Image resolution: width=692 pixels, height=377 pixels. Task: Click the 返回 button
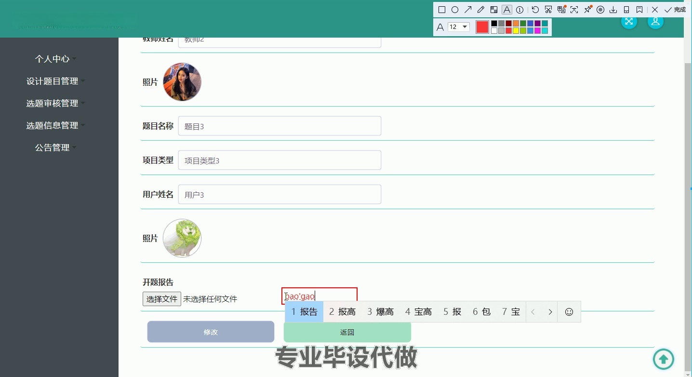click(x=347, y=332)
